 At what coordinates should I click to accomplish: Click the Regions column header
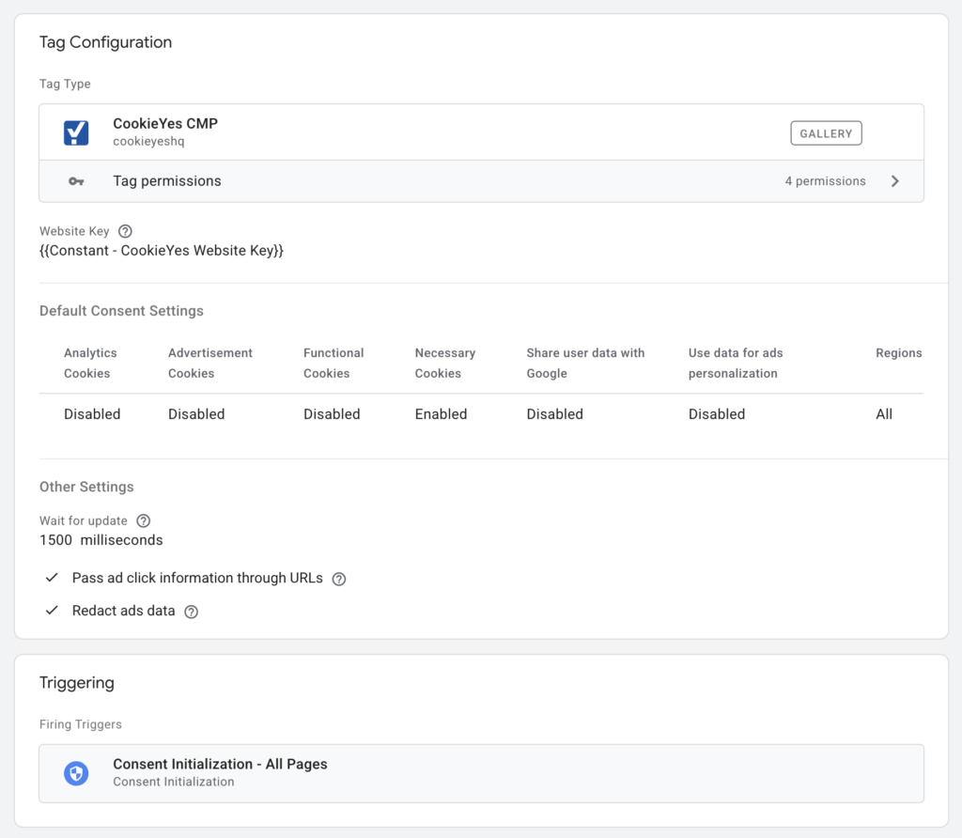(899, 352)
